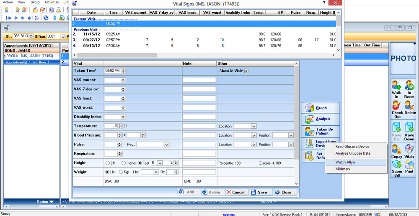This screenshot has width=419, height=216.
Task: Select the CM height radio button
Action: point(108,163)
